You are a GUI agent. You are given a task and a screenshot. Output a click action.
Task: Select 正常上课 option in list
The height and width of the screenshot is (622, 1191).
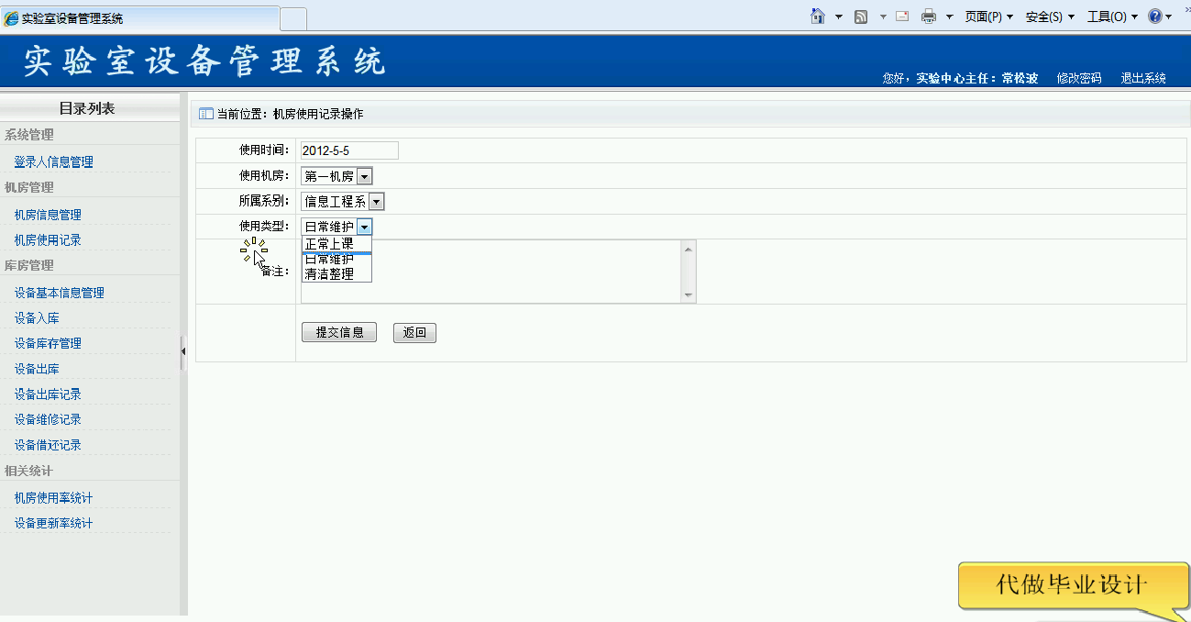pyautogui.click(x=336, y=244)
